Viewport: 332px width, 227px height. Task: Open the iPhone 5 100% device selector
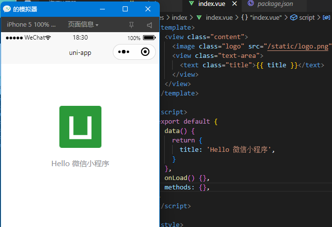pyautogui.click(x=31, y=25)
